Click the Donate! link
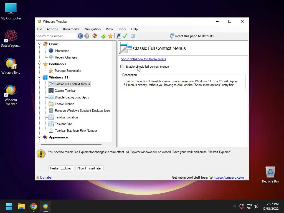284x213 pixels. pyautogui.click(x=46, y=177)
